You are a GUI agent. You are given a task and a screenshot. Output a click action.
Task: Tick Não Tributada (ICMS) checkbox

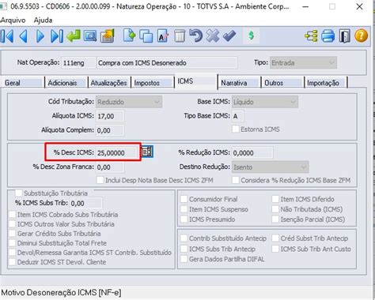pyautogui.click(x=275, y=209)
